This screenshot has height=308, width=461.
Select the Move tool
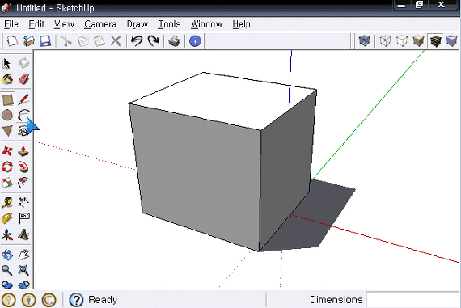click(x=7, y=151)
